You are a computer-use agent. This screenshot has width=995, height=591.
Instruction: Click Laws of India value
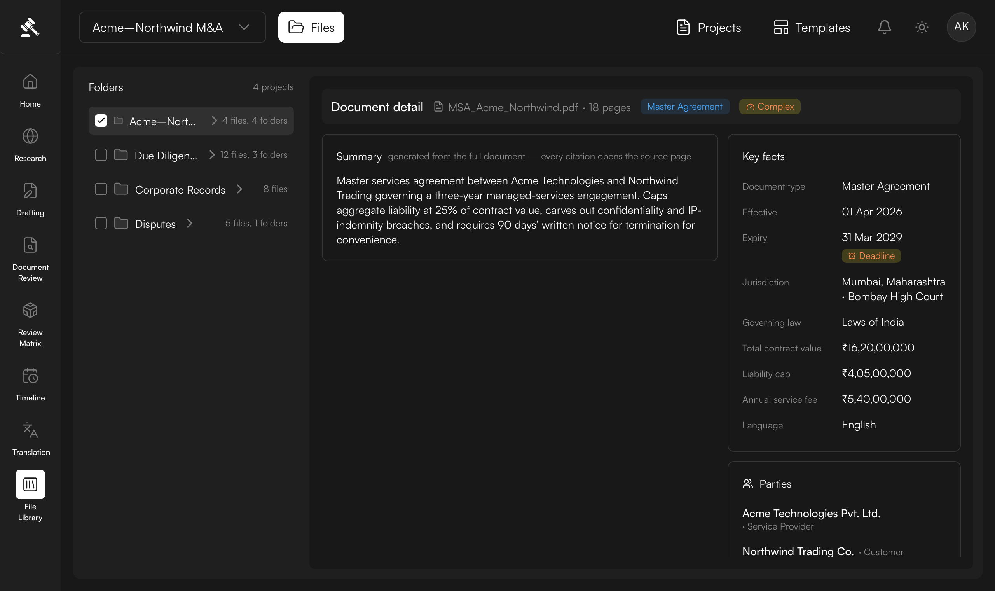click(x=873, y=322)
